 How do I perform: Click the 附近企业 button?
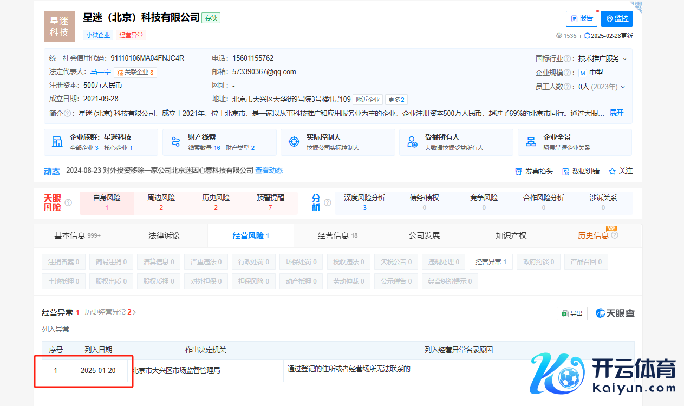368,100
